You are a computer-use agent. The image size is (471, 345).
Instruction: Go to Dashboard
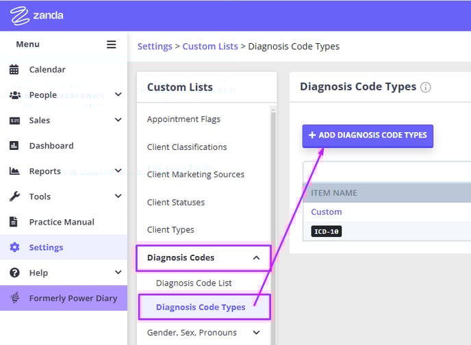64,146
